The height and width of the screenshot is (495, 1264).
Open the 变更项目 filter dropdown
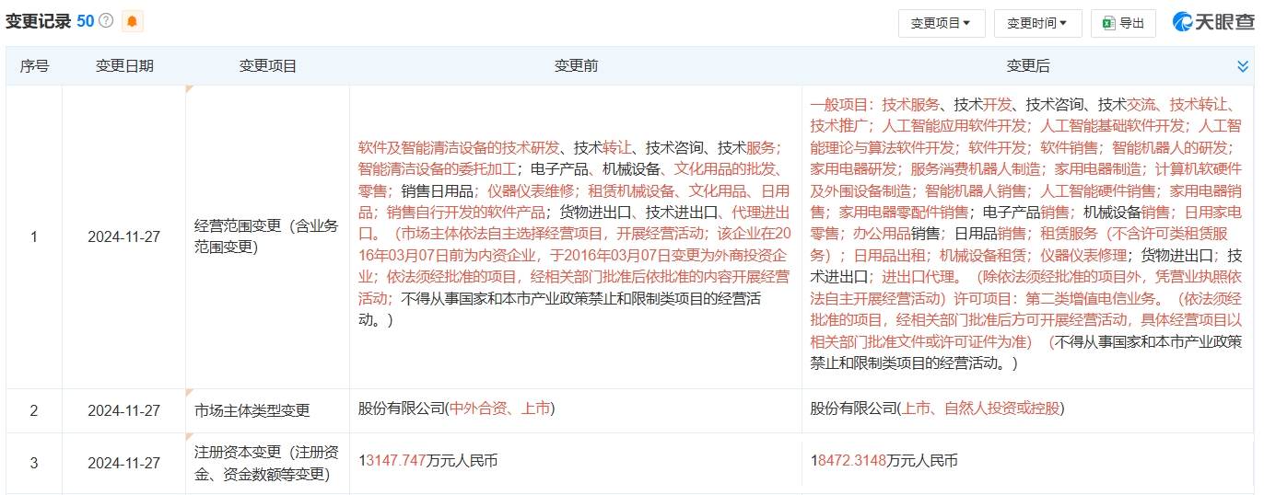(941, 23)
